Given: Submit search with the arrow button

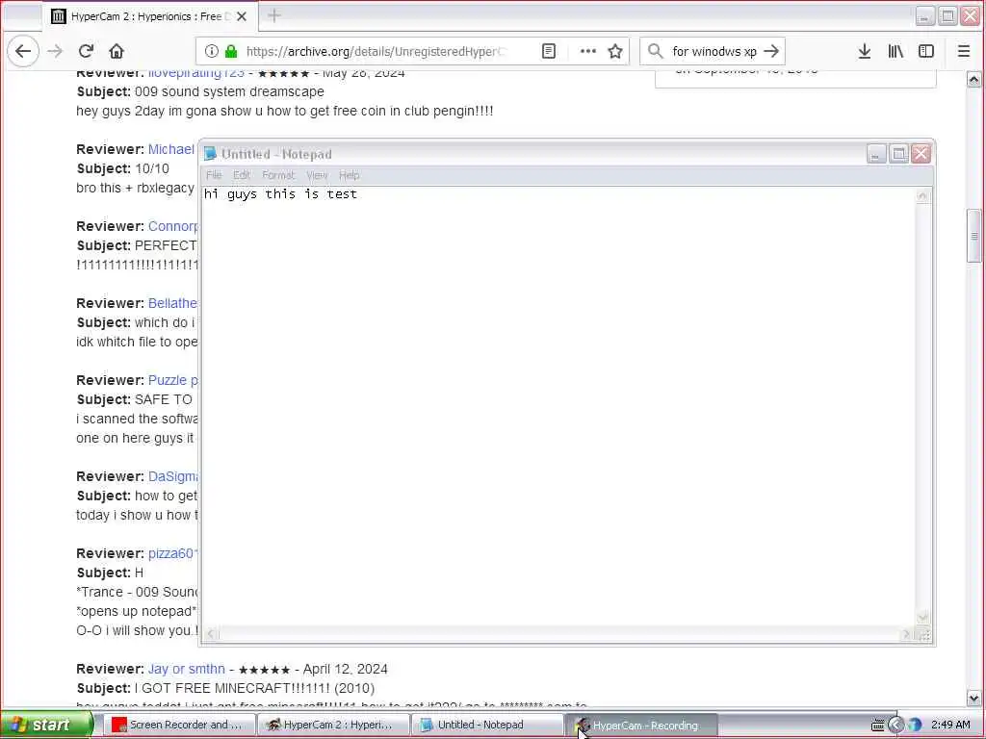Looking at the screenshot, I should [771, 52].
